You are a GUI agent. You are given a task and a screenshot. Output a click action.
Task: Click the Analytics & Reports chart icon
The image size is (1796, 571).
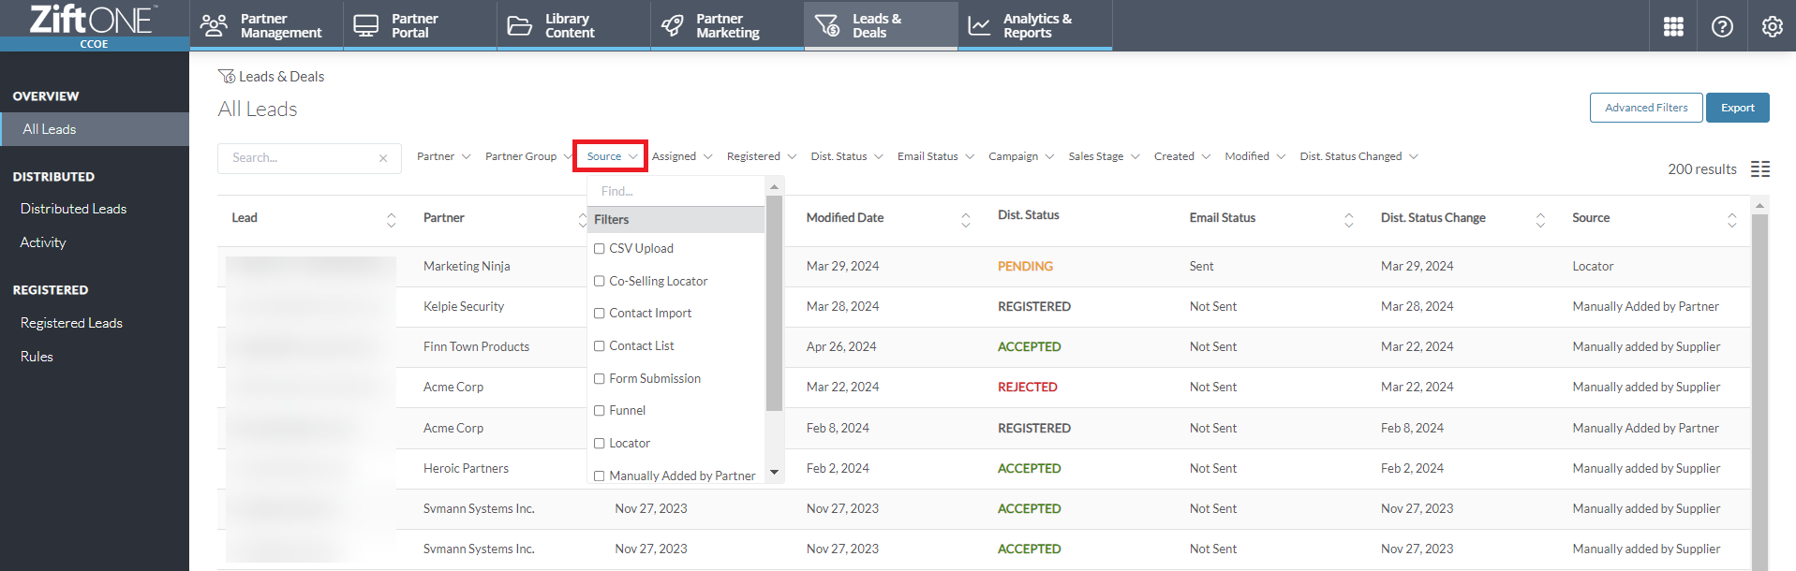pyautogui.click(x=979, y=25)
